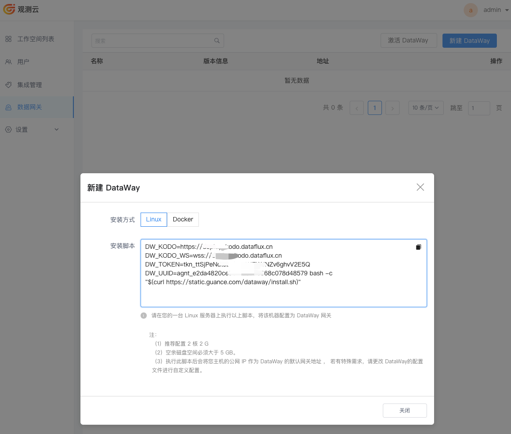Click 新建 DataWay blue button
511x434 pixels.
(x=469, y=41)
